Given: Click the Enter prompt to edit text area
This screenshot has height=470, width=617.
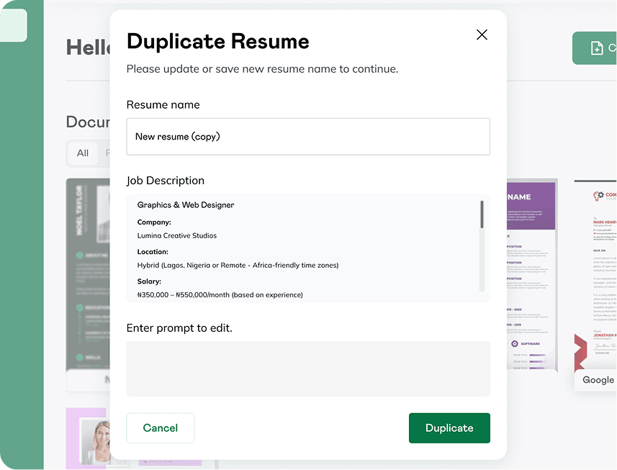Looking at the screenshot, I should point(308,369).
